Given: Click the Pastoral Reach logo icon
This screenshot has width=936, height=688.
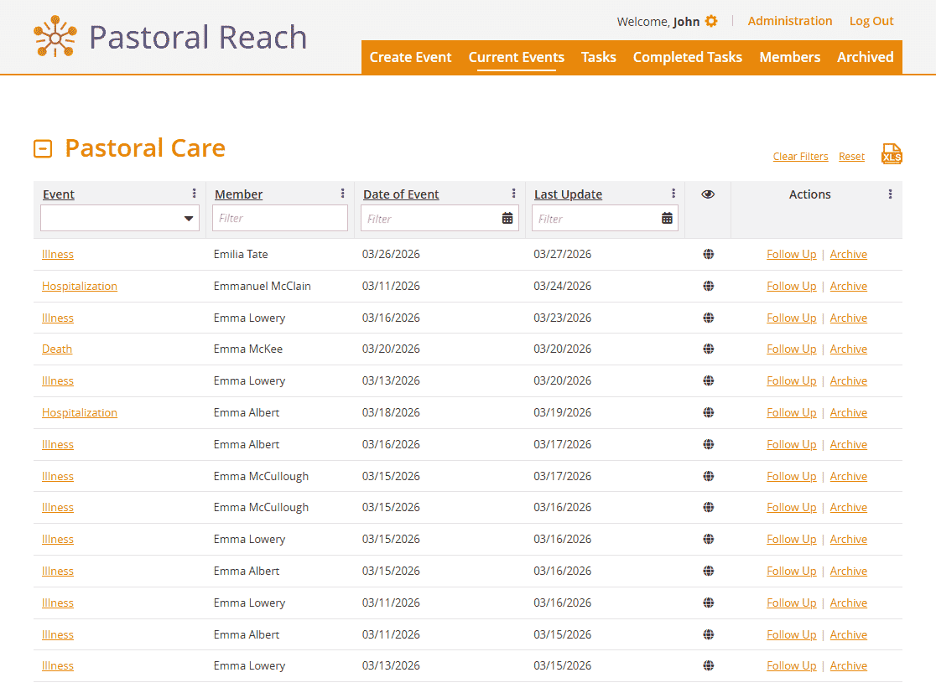Looking at the screenshot, I should [x=55, y=37].
